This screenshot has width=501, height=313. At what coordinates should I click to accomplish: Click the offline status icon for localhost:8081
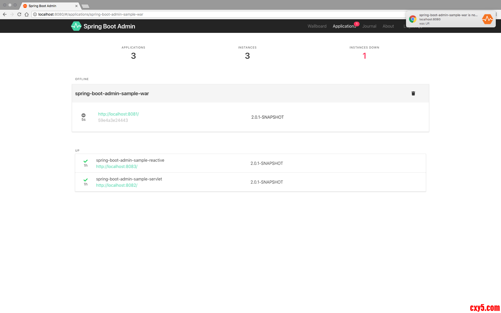click(83, 115)
